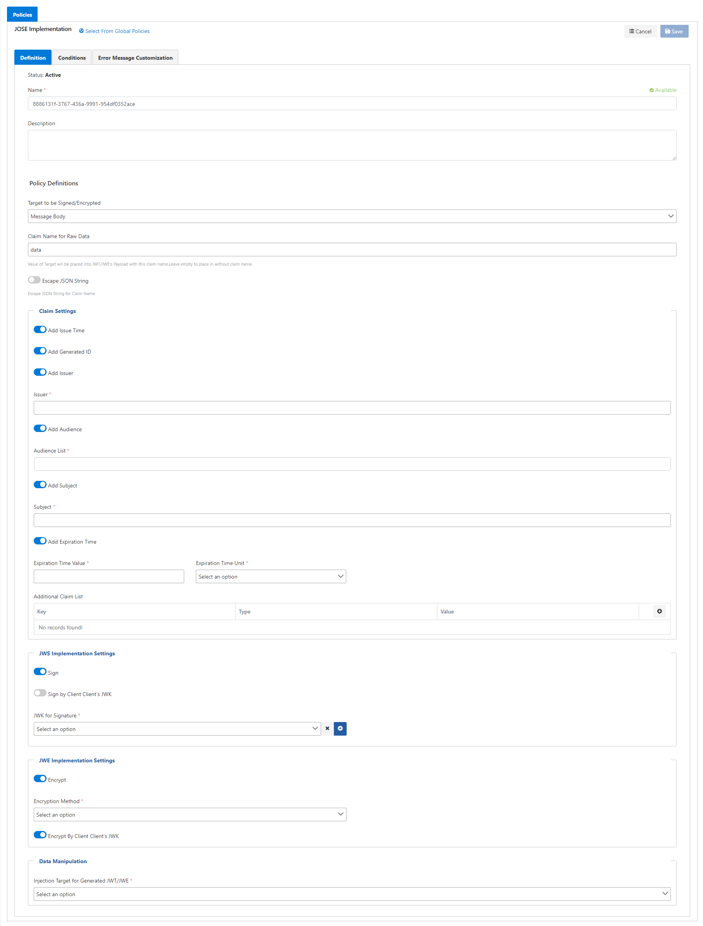Turn off the Add Issue Time toggle
The width and height of the screenshot is (703, 926).
(40, 330)
